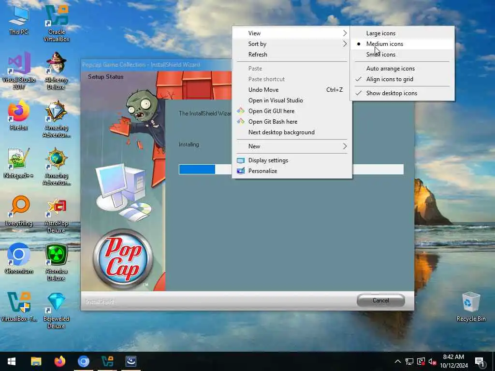Toggle Show desktop icons

[403, 93]
